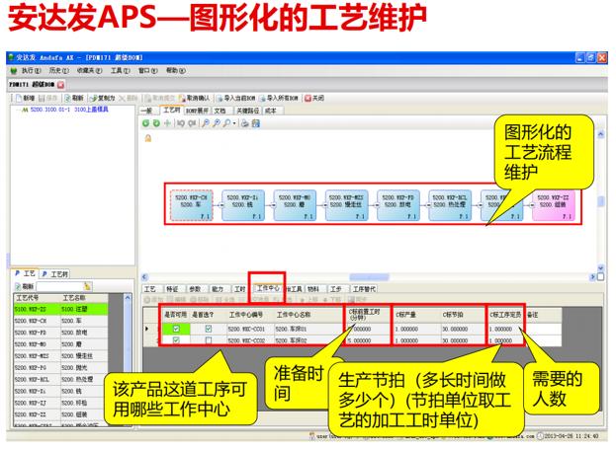The width and height of the screenshot is (616, 449).
Task: Click the 新增 (New) toolbar icon
Action: click(x=18, y=98)
